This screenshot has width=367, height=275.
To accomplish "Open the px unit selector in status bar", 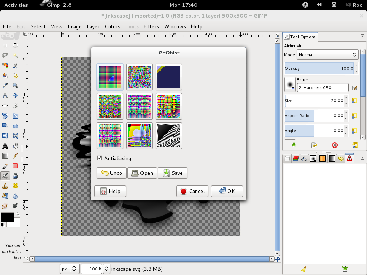I will tap(70, 269).
